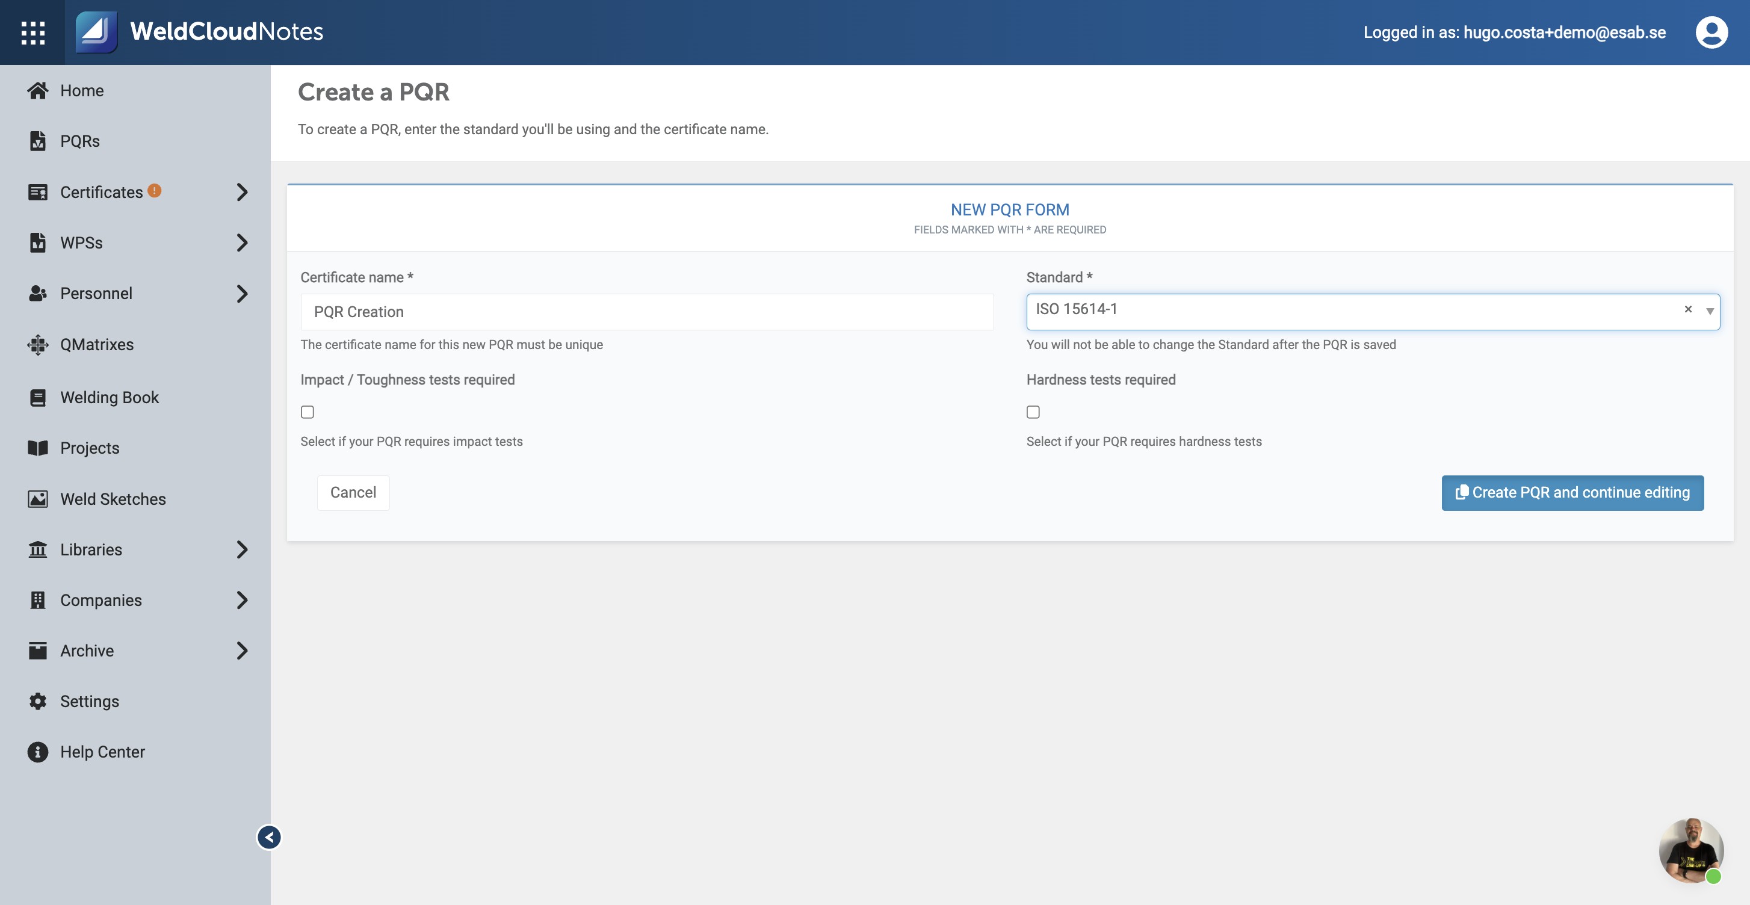Go to Home in sidebar
Screen dimensions: 1750x905
(x=81, y=90)
